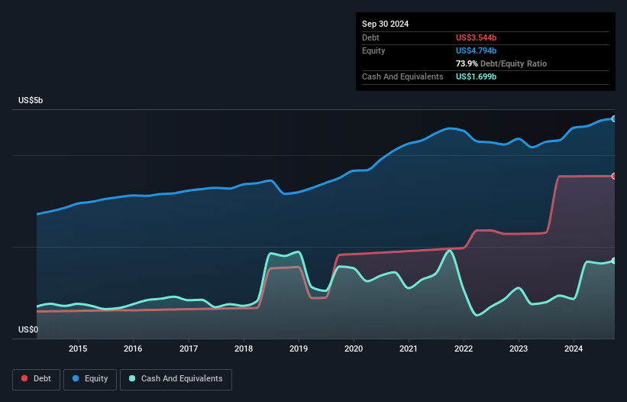Click the US$5b y-axis label
The height and width of the screenshot is (402, 627).
click(x=31, y=100)
